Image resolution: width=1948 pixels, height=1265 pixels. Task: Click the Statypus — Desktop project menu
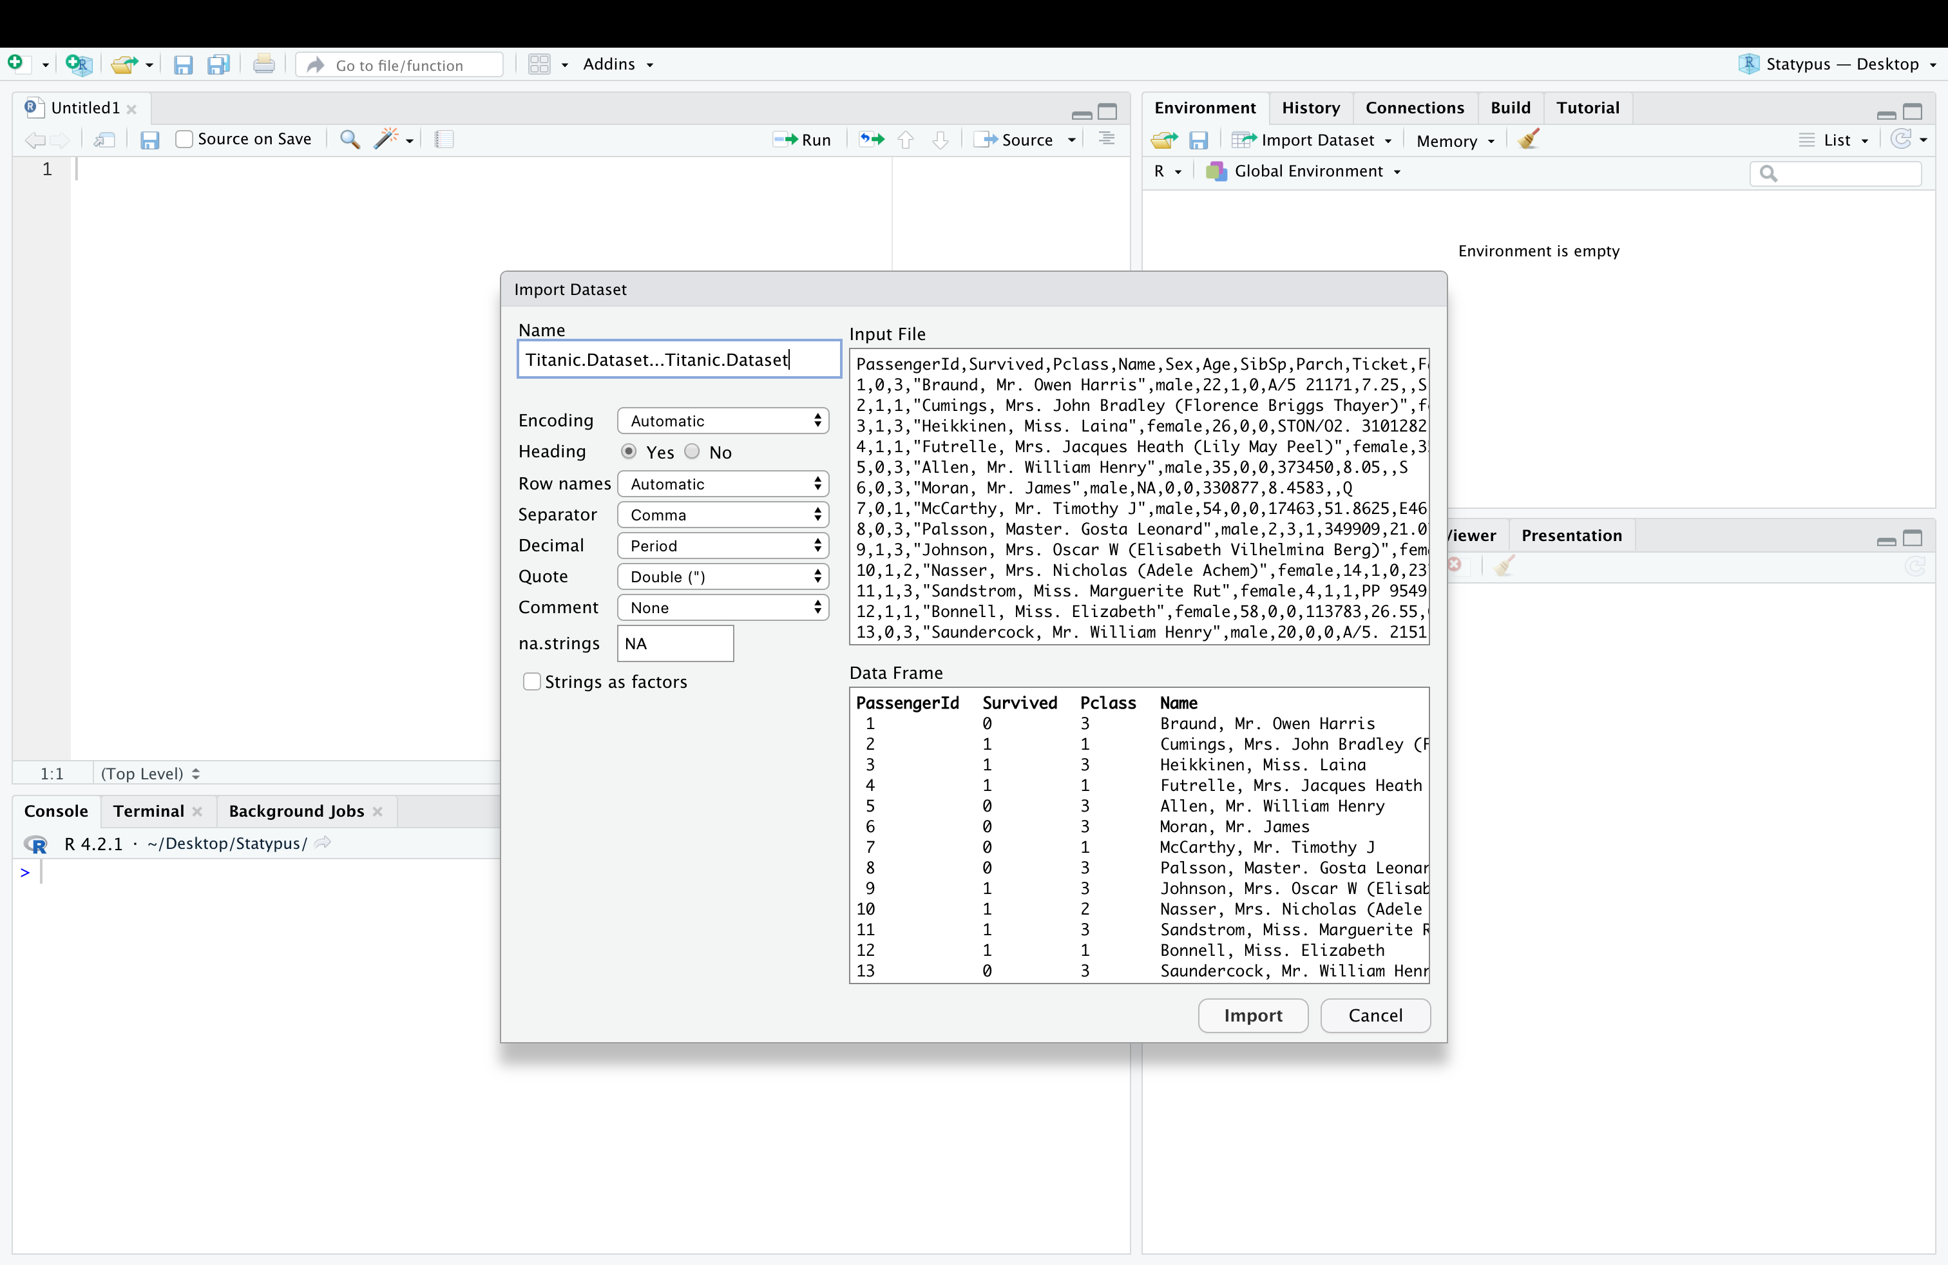point(1837,64)
